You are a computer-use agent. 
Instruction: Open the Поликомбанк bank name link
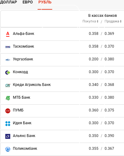pos(25,149)
